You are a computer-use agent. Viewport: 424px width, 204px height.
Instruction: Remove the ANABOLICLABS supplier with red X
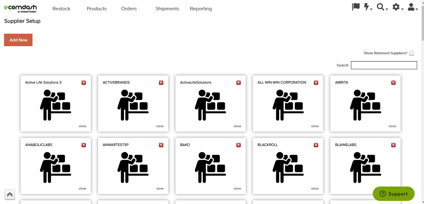pos(84,145)
